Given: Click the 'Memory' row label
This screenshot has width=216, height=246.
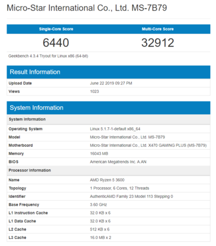Looking at the screenshot, I should (16, 153).
